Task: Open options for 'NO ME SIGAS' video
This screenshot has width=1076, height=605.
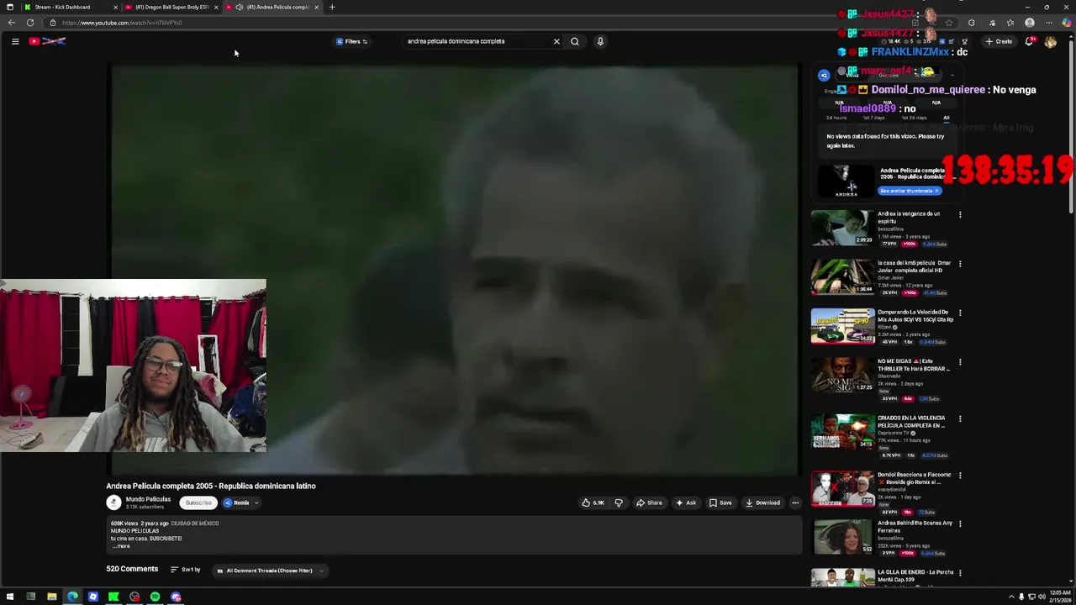Action: pos(960,362)
